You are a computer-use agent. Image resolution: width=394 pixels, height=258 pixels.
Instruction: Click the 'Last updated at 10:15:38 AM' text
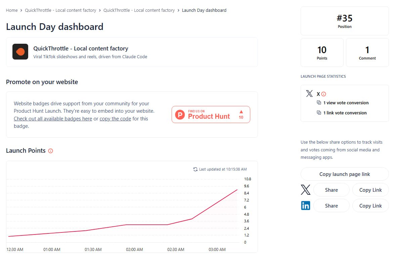[x=223, y=169]
